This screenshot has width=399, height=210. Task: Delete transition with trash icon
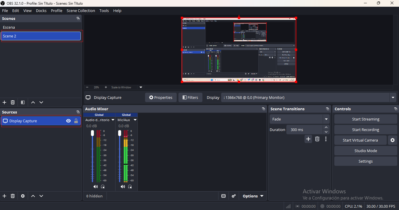pyautogui.click(x=317, y=139)
